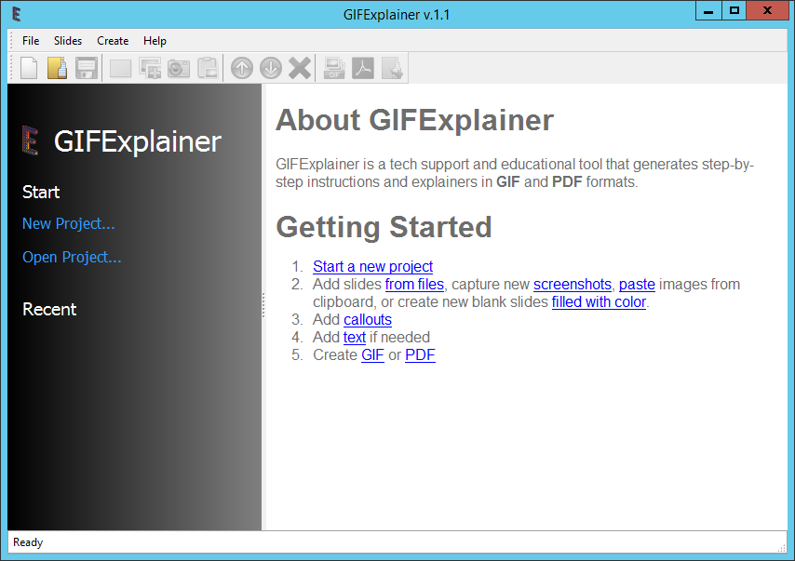Screen dimensions: 795x561
Task: Follow the paste link
Action: point(637,285)
